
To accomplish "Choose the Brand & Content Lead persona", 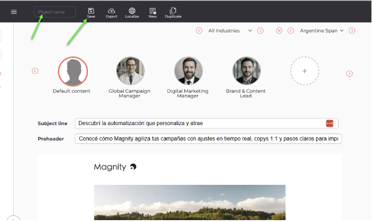I will (x=246, y=71).
